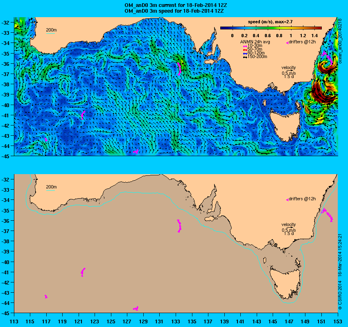Click the 'drifters @12h' text in bottom map
This screenshot has height=327, width=348.
click(x=302, y=199)
